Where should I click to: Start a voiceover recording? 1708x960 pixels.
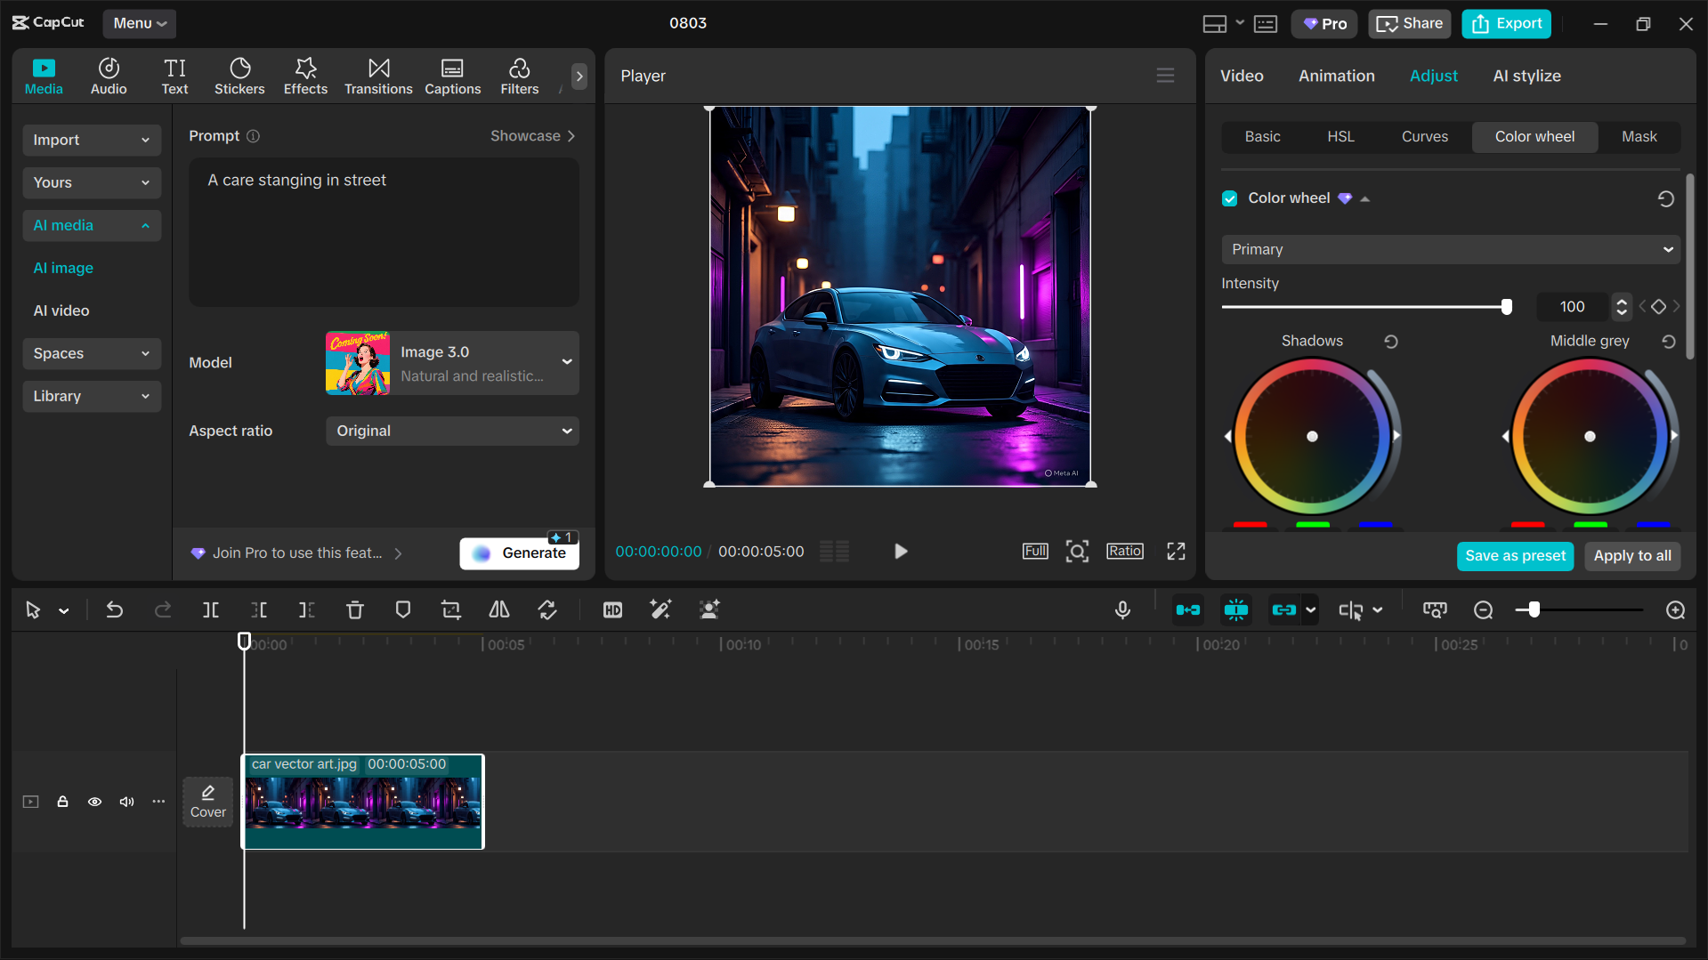[1122, 610]
